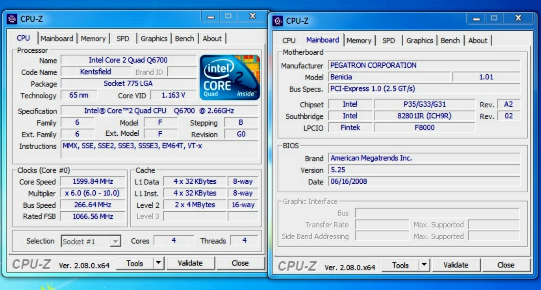541x290 pixels.
Task: Click the Level 2 associativity '16-way'
Action: click(x=243, y=205)
